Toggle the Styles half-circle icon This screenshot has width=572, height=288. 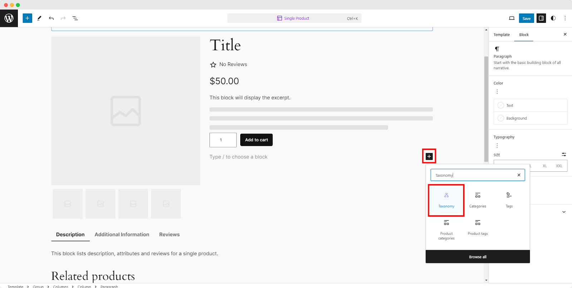click(x=553, y=18)
